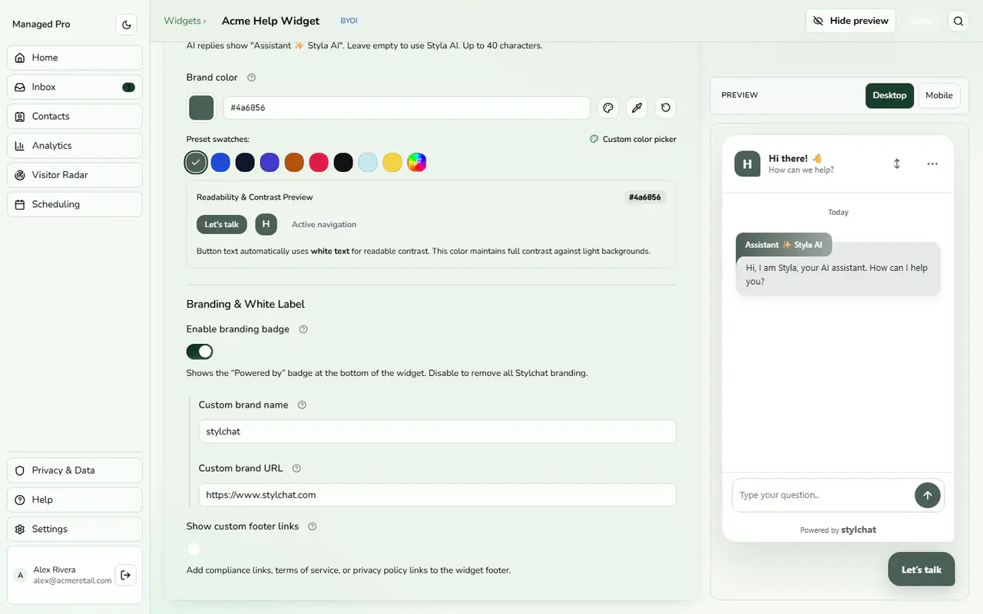
Task: Click the Type your question chat input
Action: [x=823, y=495]
